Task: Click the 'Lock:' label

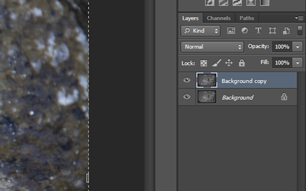Action: [x=188, y=63]
